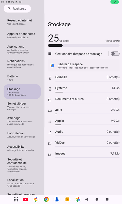Open Son et vibreur settings
Viewport: 122px width, 204px height.
[x=22, y=106]
